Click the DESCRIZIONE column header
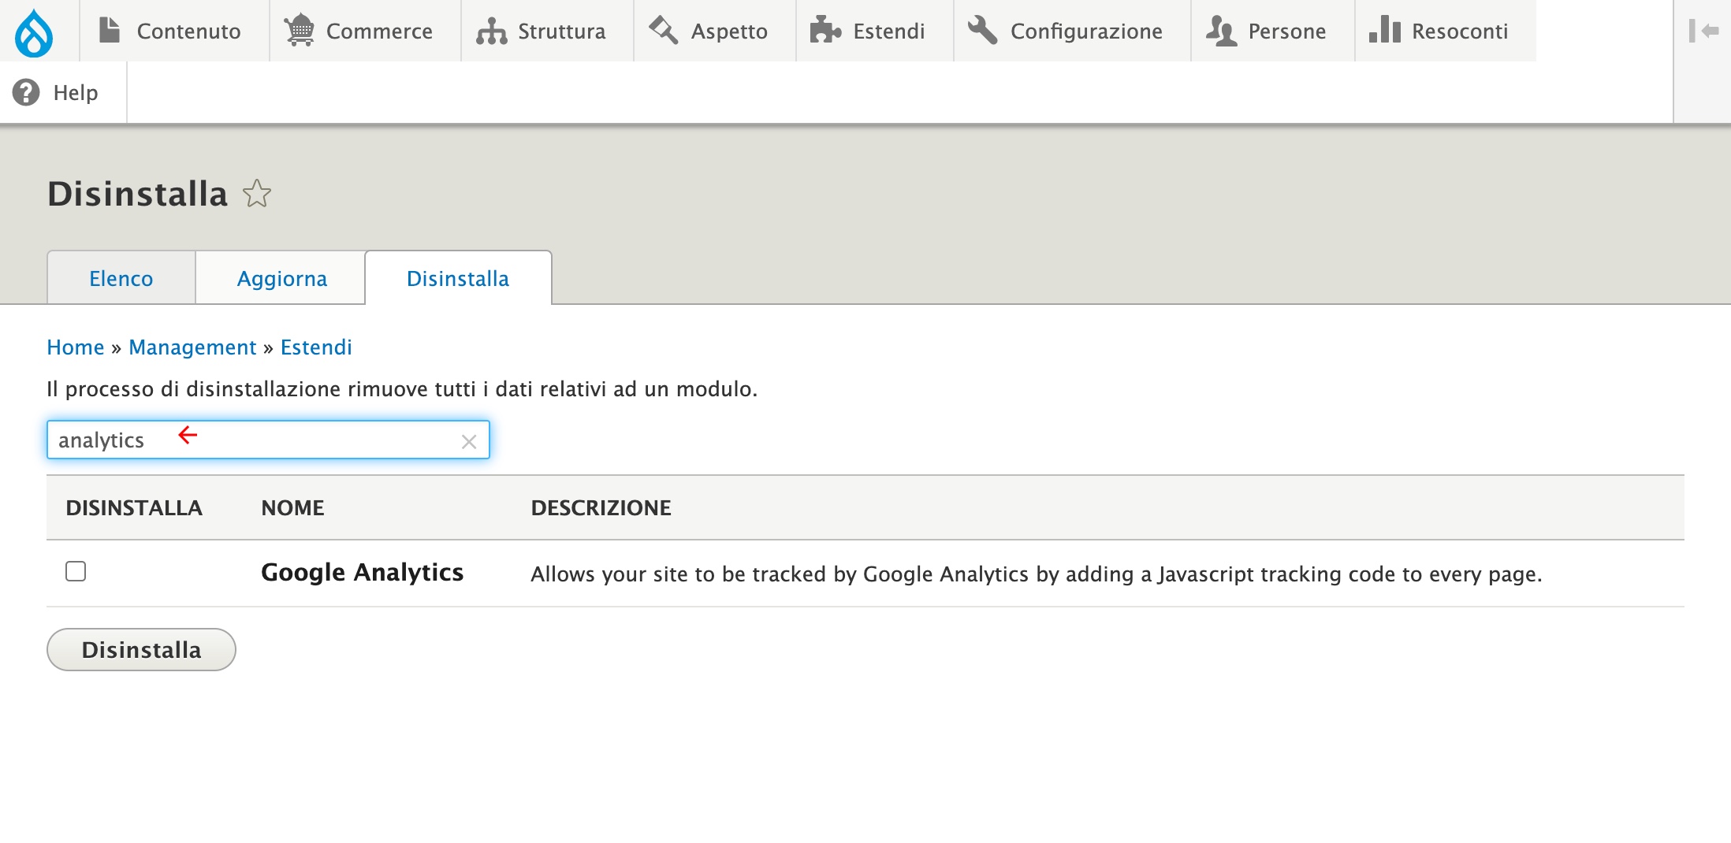This screenshot has height=843, width=1731. 601,507
